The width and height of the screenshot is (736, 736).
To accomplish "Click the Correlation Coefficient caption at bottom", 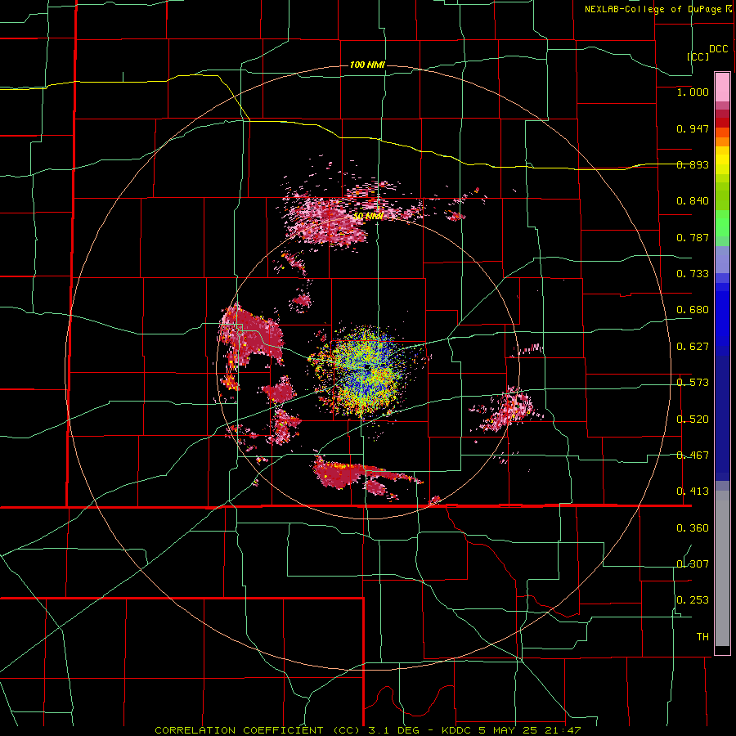I will pos(368,730).
